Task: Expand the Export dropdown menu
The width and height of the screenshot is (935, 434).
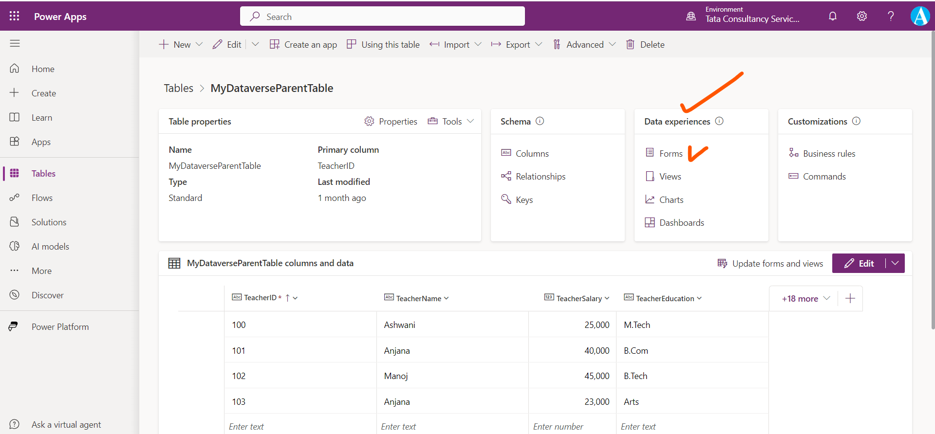Action: [x=539, y=44]
